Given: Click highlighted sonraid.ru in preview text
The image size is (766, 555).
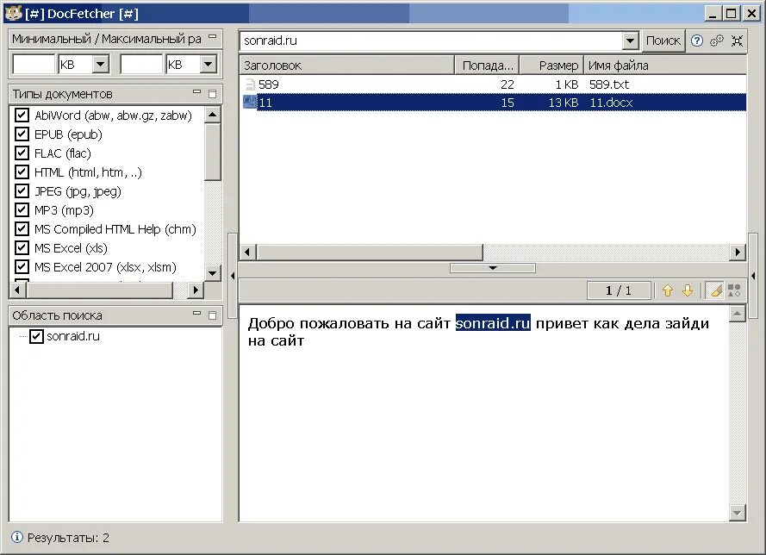Looking at the screenshot, I should (x=493, y=323).
